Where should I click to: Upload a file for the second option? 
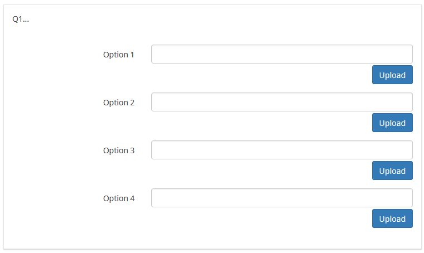[392, 123]
